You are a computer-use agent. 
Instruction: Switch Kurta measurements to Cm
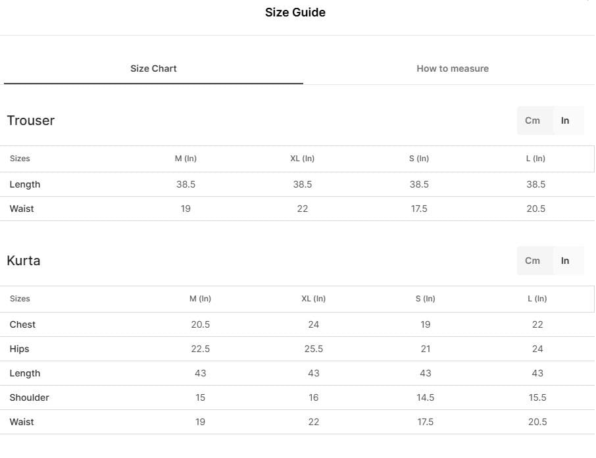click(532, 261)
